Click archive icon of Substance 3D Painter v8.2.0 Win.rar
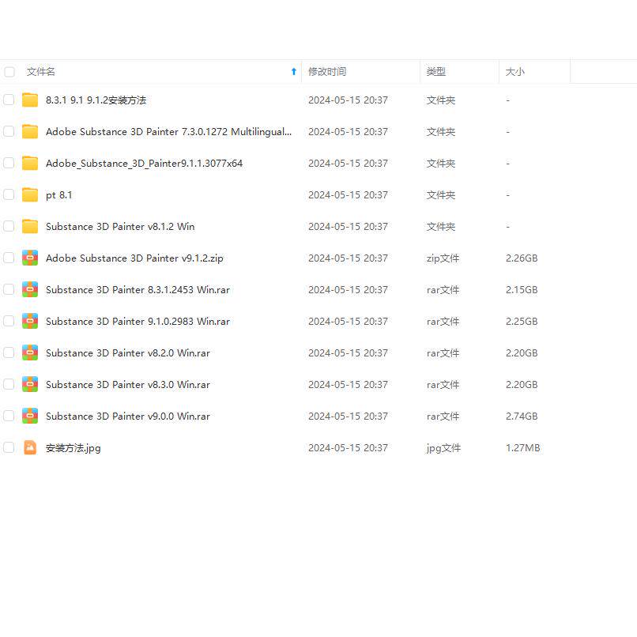 [x=30, y=352]
